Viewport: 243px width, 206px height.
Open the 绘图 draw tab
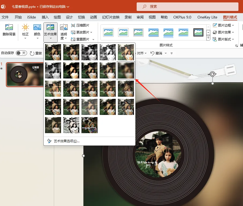tap(57, 17)
